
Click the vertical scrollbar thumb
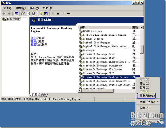[x=142, y=50]
